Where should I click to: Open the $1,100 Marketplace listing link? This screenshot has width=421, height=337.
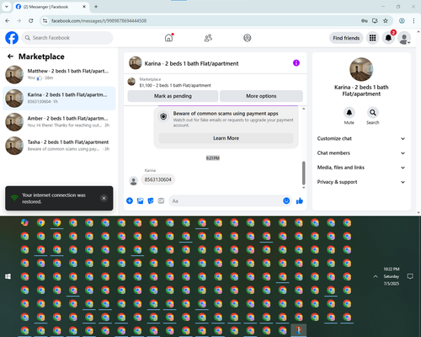[x=175, y=85]
